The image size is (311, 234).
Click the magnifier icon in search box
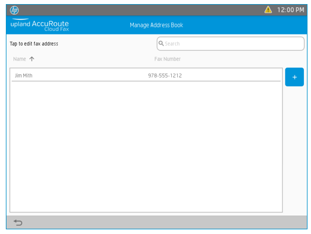161,43
